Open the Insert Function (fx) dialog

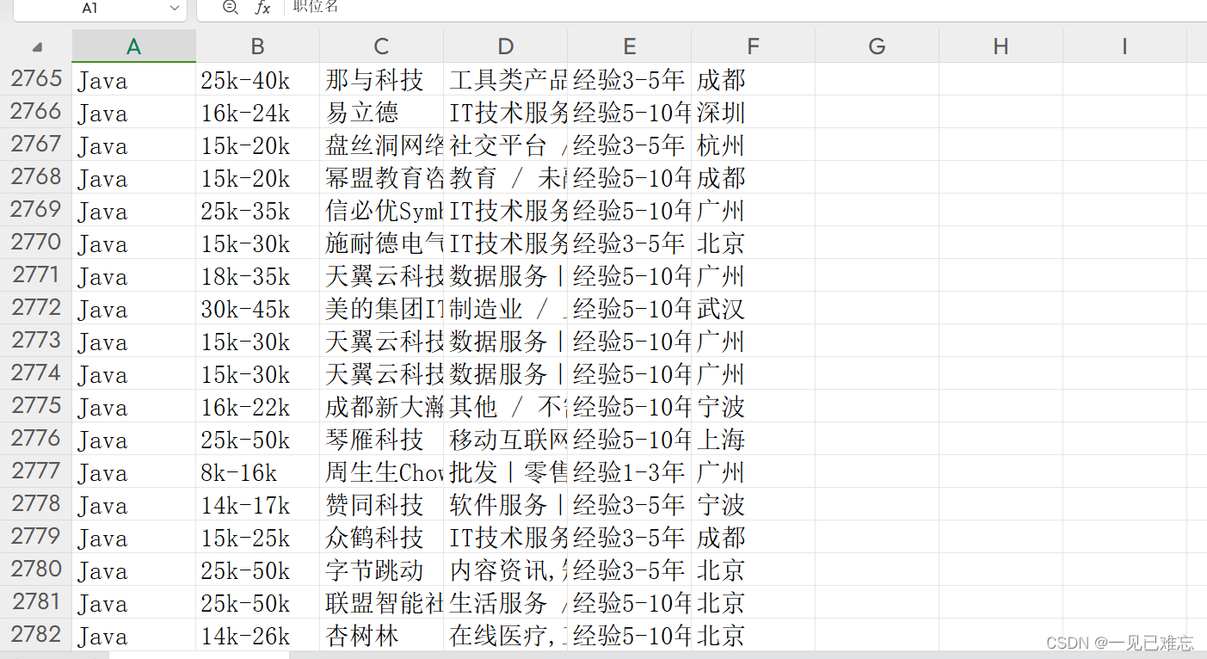tap(262, 9)
